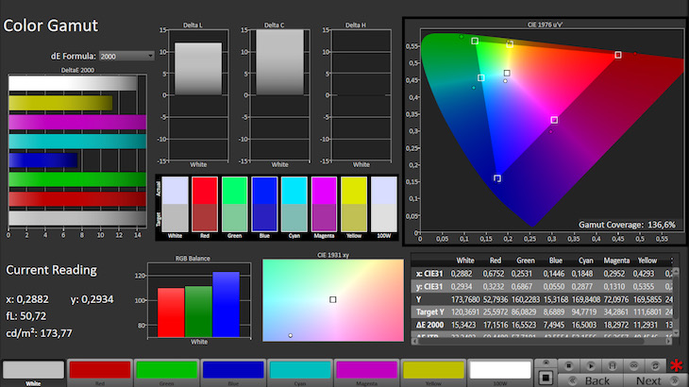Click the large square stop button
The width and height of the screenshot is (689, 387).
545,378
